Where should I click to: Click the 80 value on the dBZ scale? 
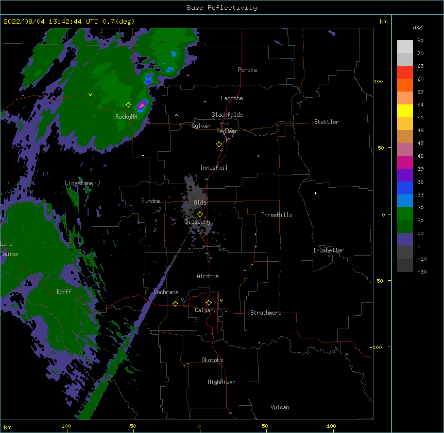[420, 41]
